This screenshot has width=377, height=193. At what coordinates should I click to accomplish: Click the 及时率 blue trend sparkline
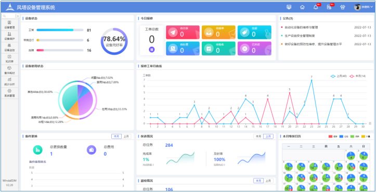251,158
